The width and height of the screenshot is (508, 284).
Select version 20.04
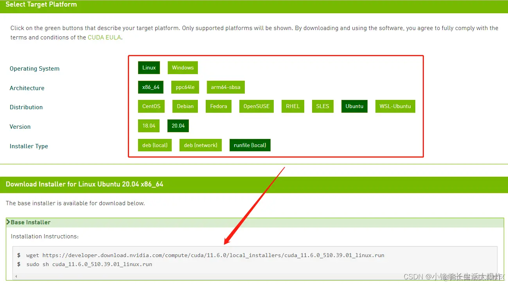[x=178, y=126]
